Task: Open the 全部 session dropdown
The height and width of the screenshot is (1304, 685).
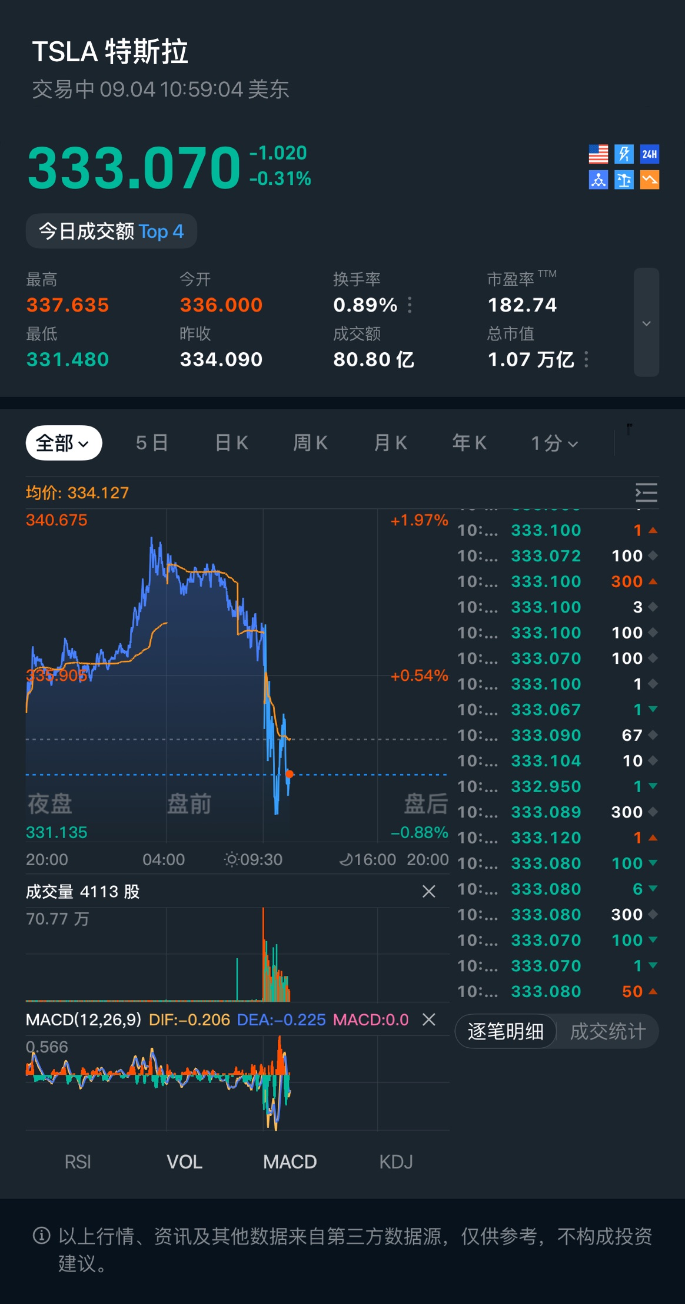Action: [x=64, y=443]
